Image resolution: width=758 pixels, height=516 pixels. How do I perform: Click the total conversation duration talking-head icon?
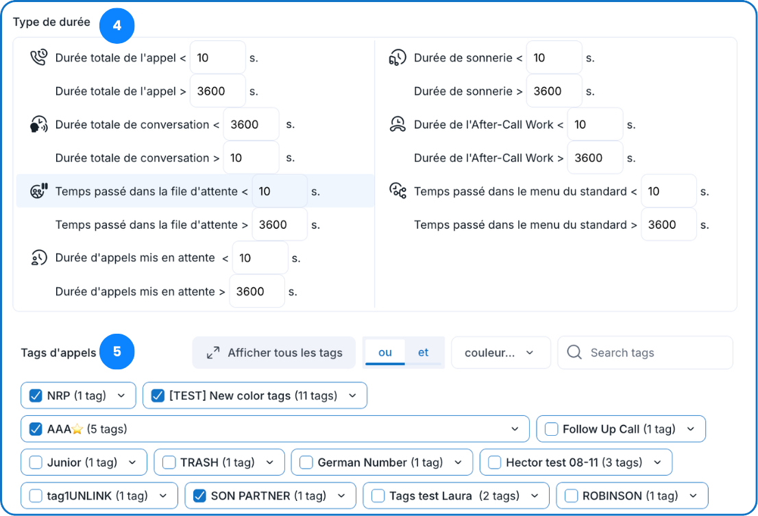click(x=39, y=125)
